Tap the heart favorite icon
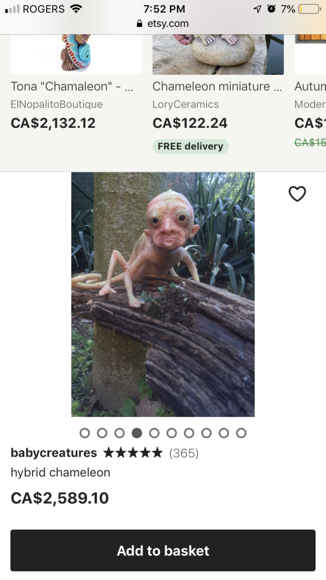Screen dimensions: 326x580 297,194
